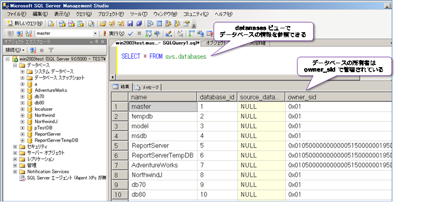
Task: Open the コミュニティ(C) menu
Action: [x=195, y=14]
